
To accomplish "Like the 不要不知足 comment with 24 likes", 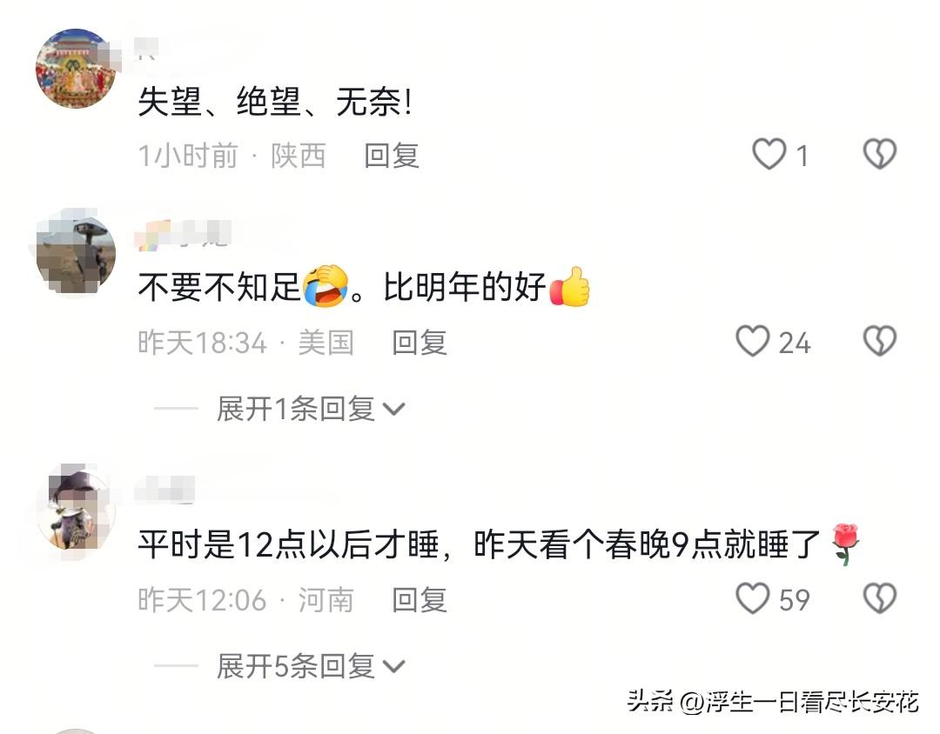I will [752, 341].
